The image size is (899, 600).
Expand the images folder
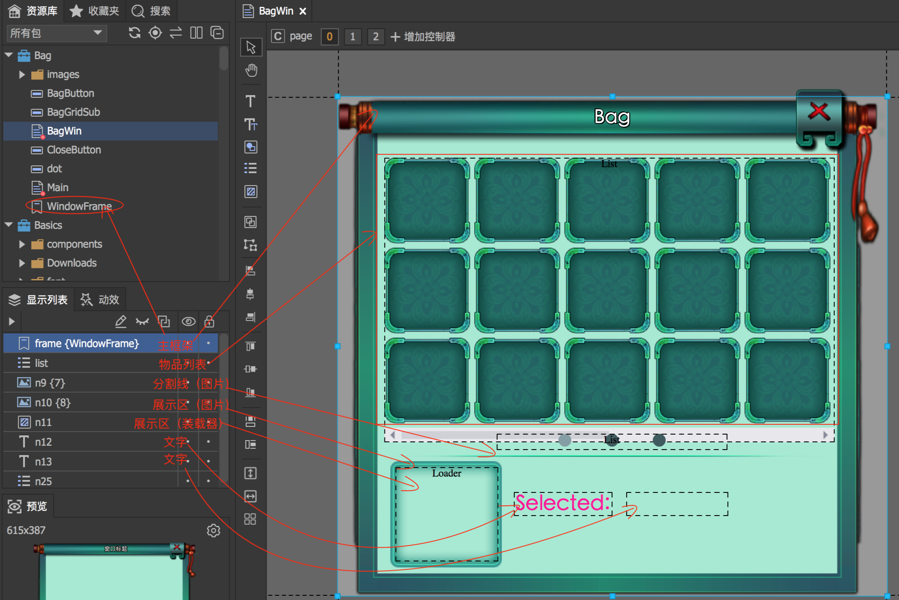(22, 75)
